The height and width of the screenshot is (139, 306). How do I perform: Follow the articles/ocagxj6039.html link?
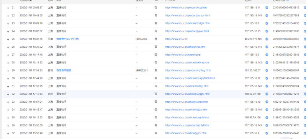tap(190, 78)
